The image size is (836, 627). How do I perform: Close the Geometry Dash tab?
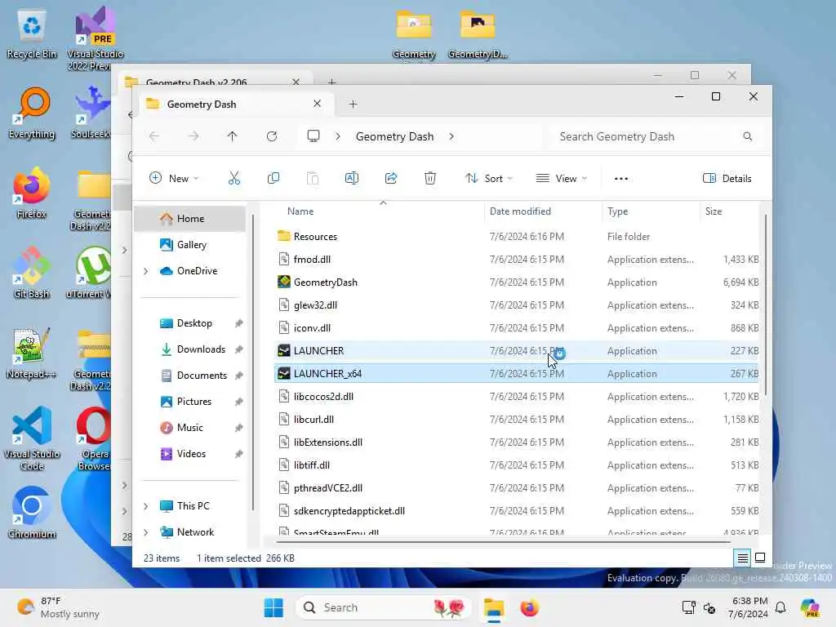click(x=318, y=104)
